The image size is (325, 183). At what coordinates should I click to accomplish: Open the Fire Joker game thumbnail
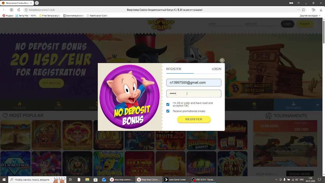(x=77, y=135)
